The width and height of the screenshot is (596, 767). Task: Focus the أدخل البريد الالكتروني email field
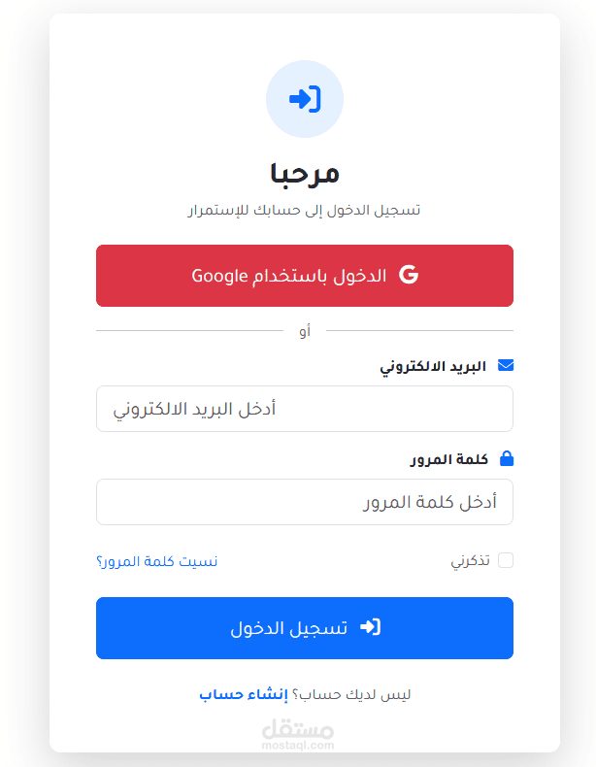point(305,409)
